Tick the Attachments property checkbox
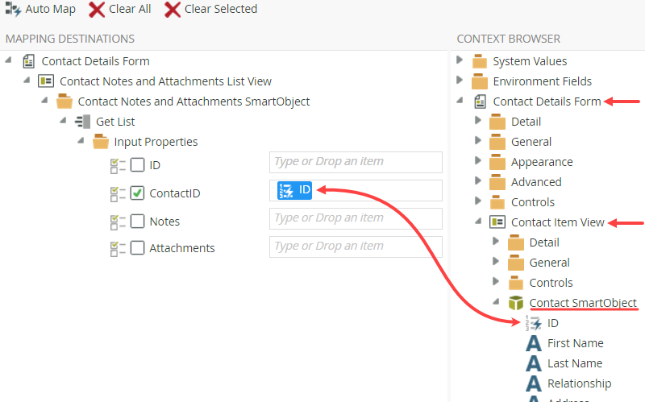 [x=138, y=248]
